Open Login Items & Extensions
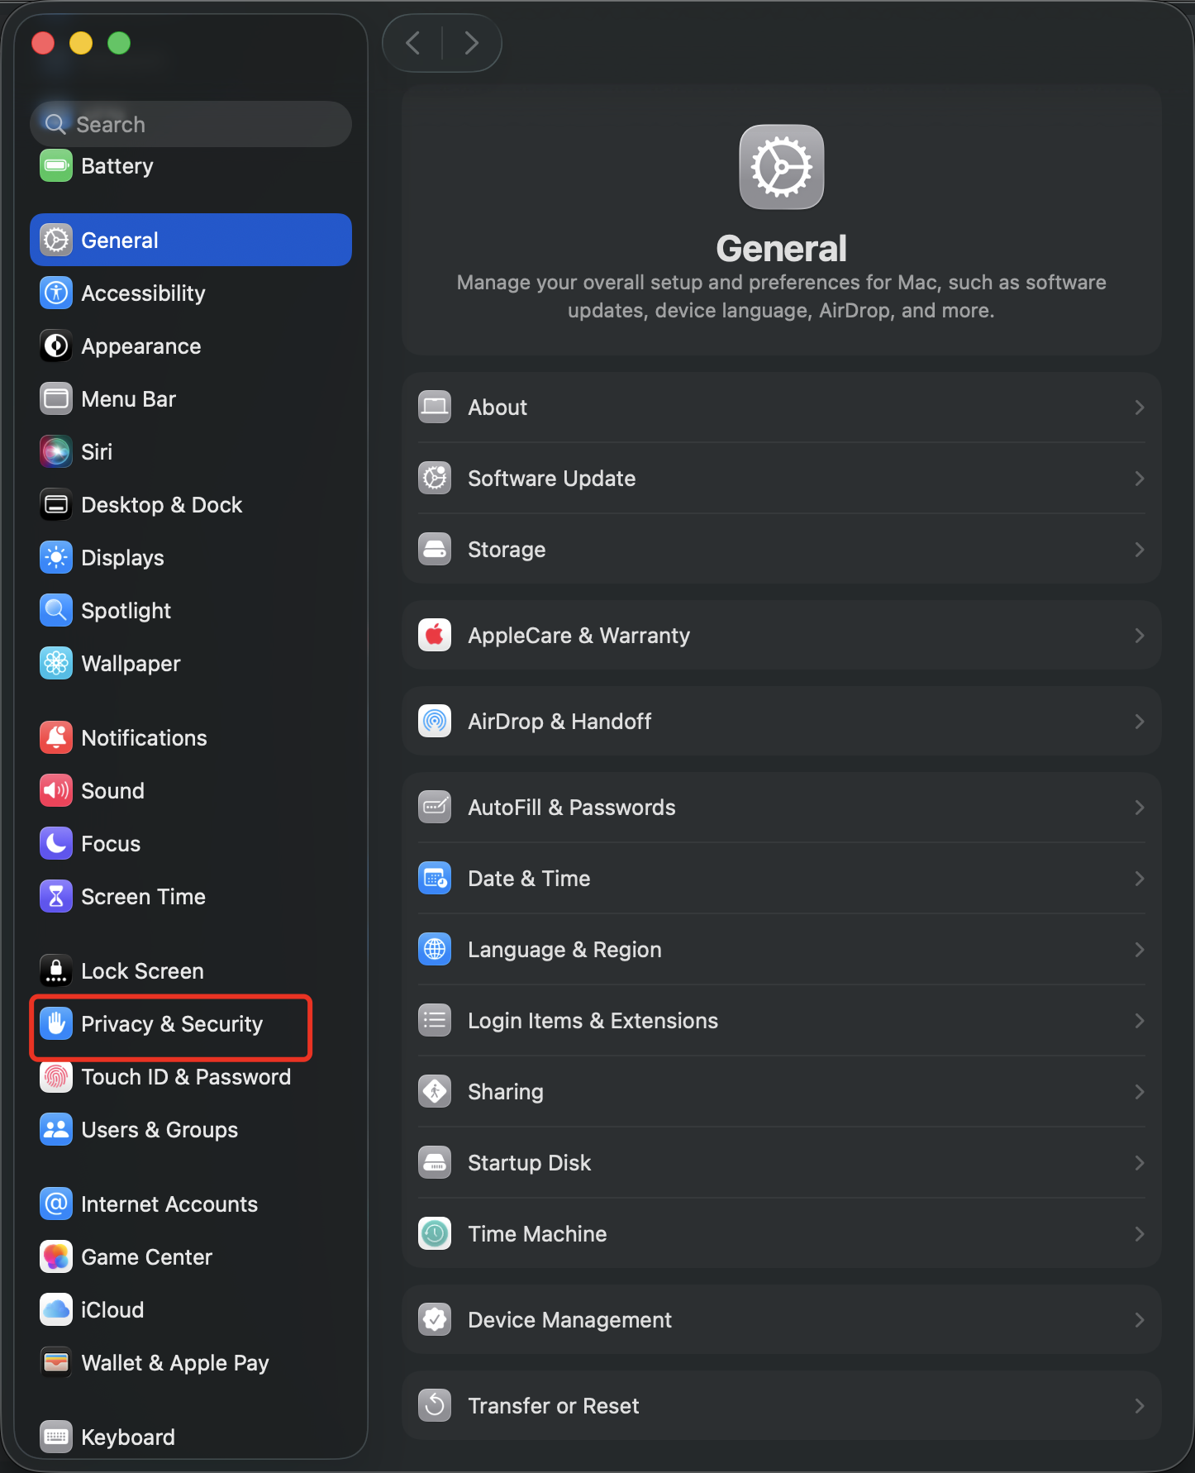 click(x=780, y=1021)
